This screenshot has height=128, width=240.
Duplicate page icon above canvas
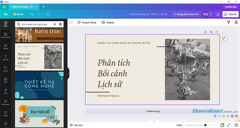211,32
